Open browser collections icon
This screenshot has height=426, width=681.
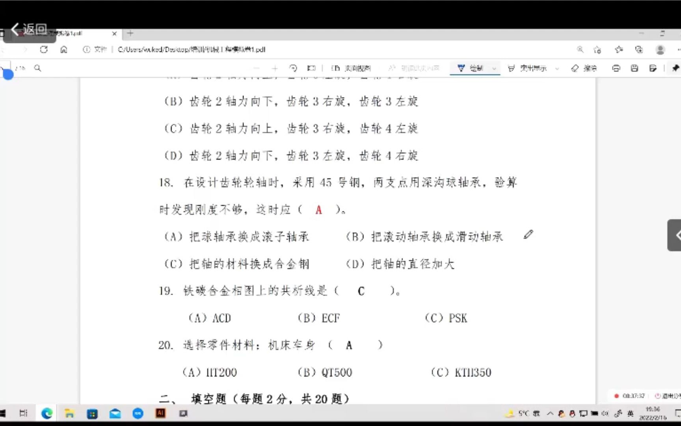(639, 49)
